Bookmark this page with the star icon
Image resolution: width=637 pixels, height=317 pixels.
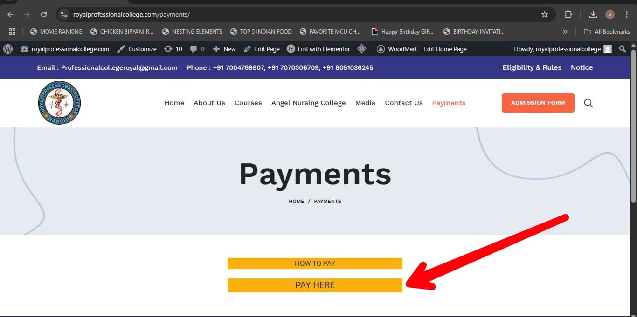[544, 14]
